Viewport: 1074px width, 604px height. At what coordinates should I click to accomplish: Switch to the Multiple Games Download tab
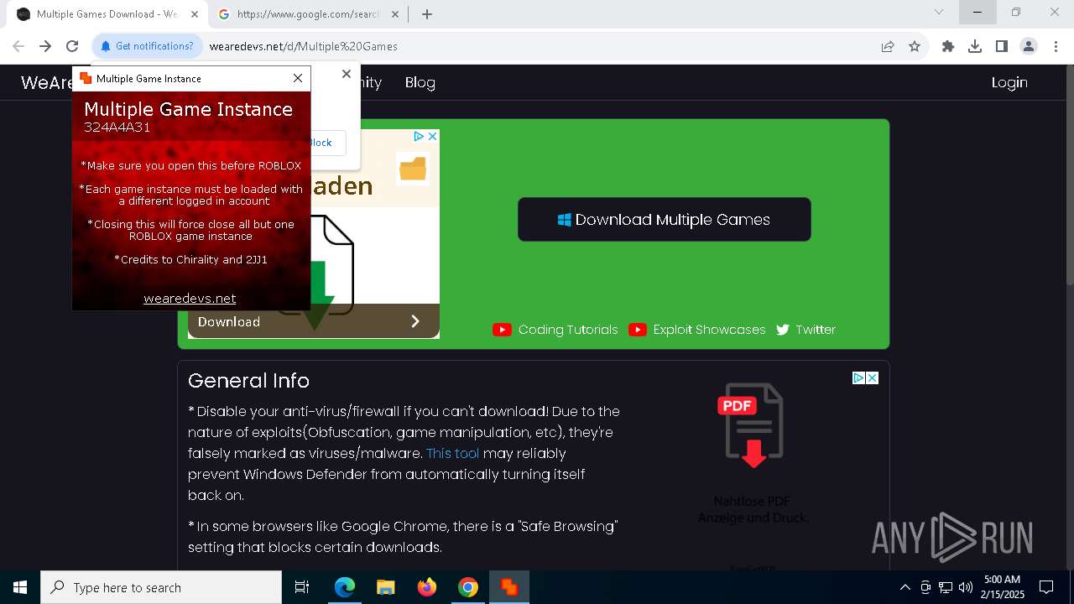click(x=107, y=14)
